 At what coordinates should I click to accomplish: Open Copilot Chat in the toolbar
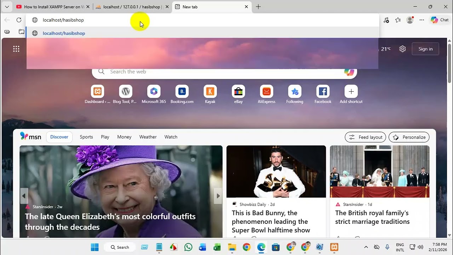click(440, 20)
